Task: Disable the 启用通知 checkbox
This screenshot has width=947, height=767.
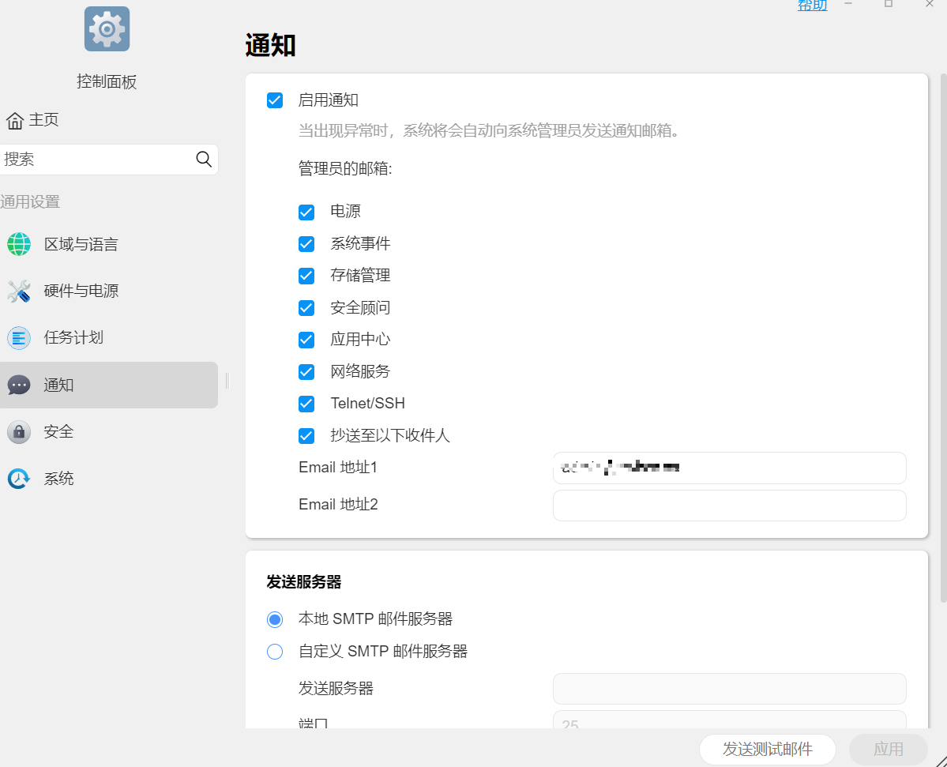Action: (x=275, y=100)
